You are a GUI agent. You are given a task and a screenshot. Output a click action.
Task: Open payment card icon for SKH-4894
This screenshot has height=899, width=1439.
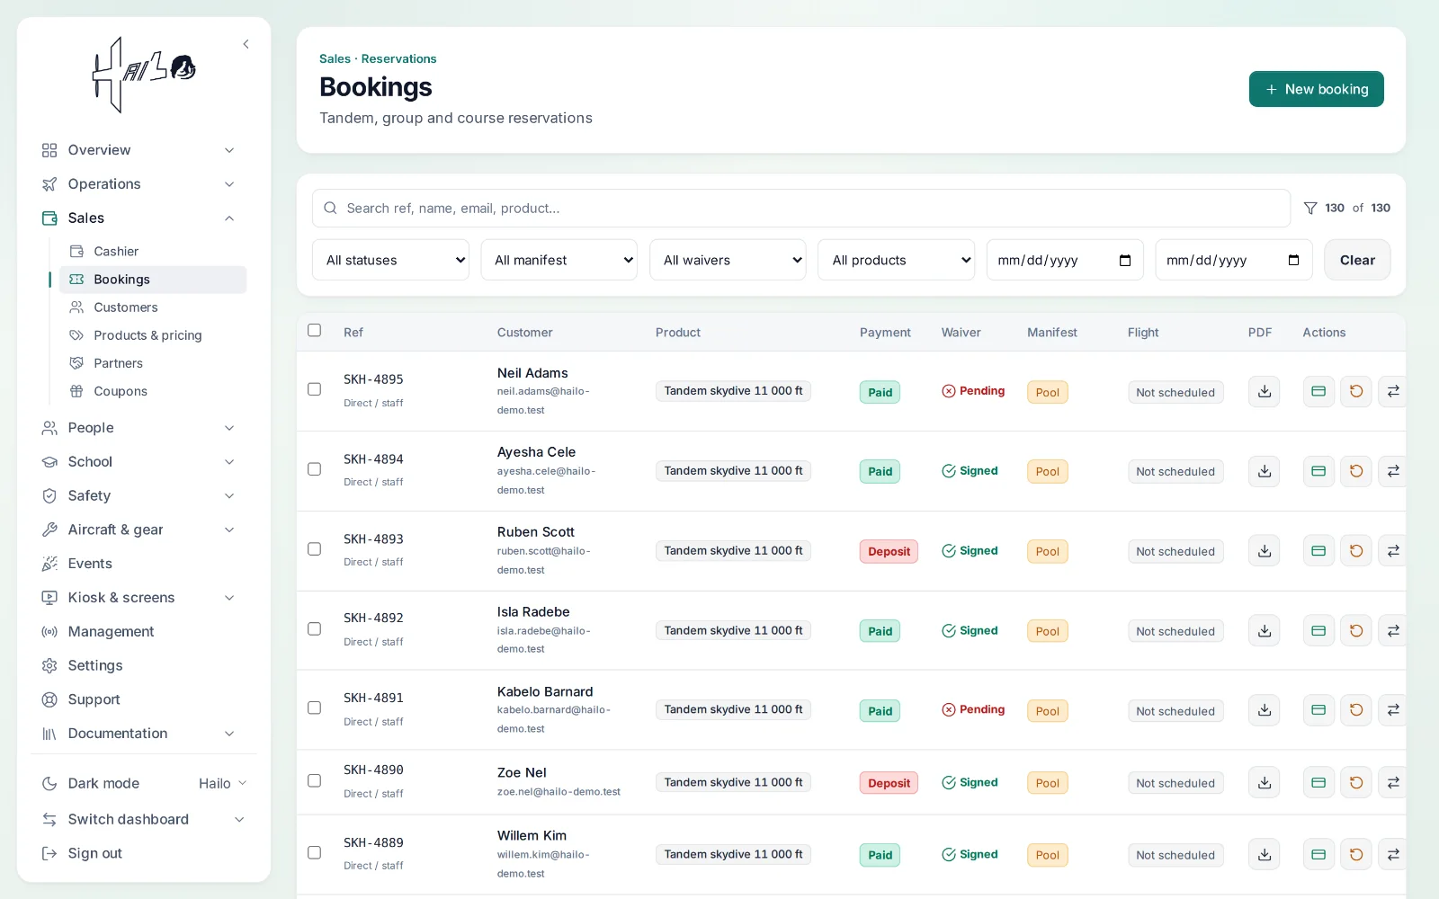[1318, 471]
